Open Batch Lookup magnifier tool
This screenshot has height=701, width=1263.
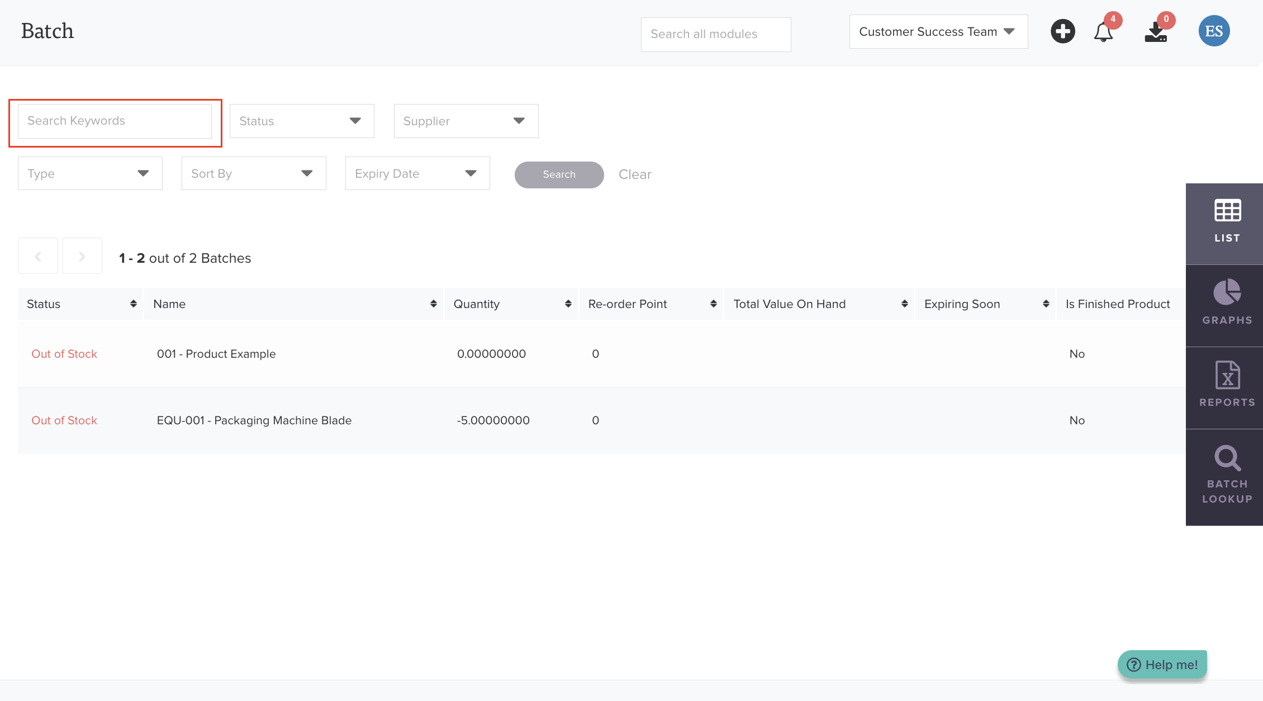(x=1227, y=475)
